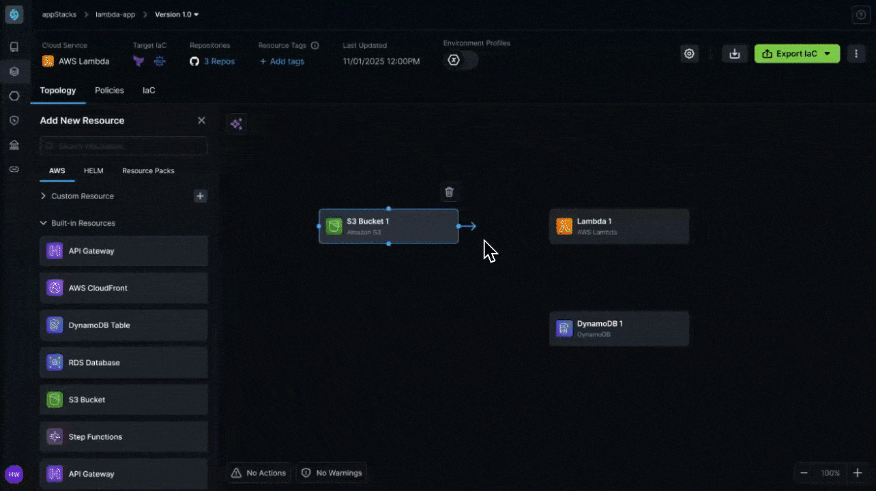Switch to the Topology tab
This screenshot has width=876, height=491.
tap(58, 91)
